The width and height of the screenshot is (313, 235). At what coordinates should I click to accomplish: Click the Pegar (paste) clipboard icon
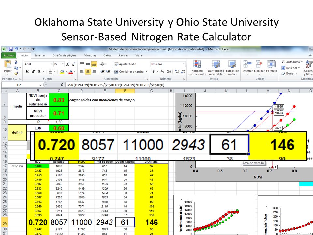[8, 65]
